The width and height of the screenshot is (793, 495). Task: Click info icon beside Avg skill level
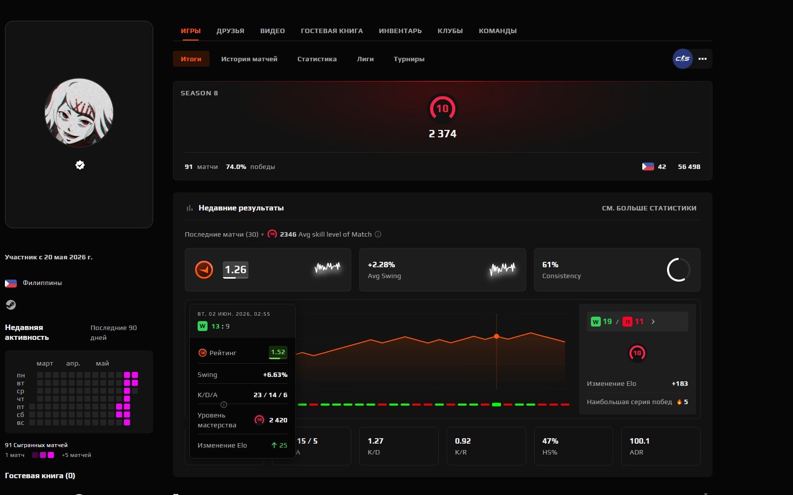click(378, 234)
